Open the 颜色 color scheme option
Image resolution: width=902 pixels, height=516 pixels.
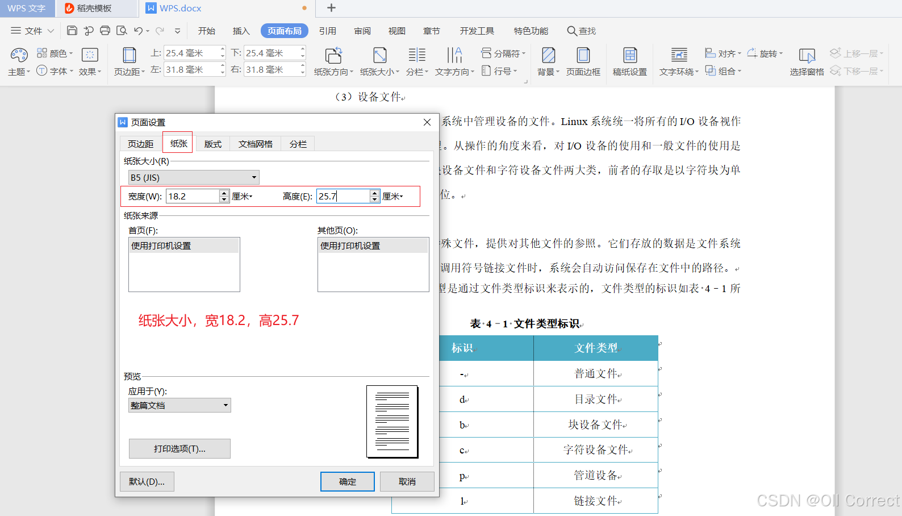[55, 53]
